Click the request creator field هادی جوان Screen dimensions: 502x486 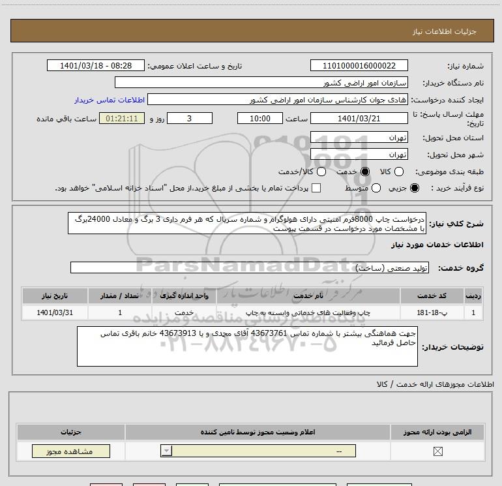pyautogui.click(x=278, y=100)
